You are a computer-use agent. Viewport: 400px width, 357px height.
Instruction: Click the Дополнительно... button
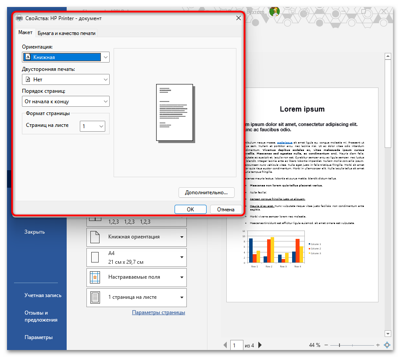click(x=207, y=192)
